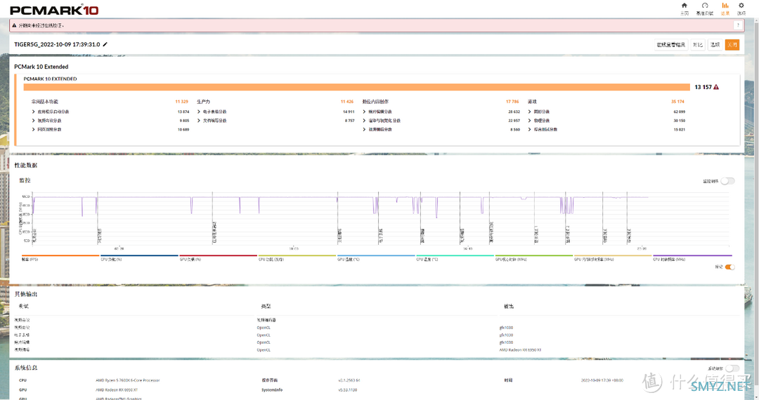
Task: Click the warning icon in the pink alert banner
Action: pyautogui.click(x=14, y=25)
